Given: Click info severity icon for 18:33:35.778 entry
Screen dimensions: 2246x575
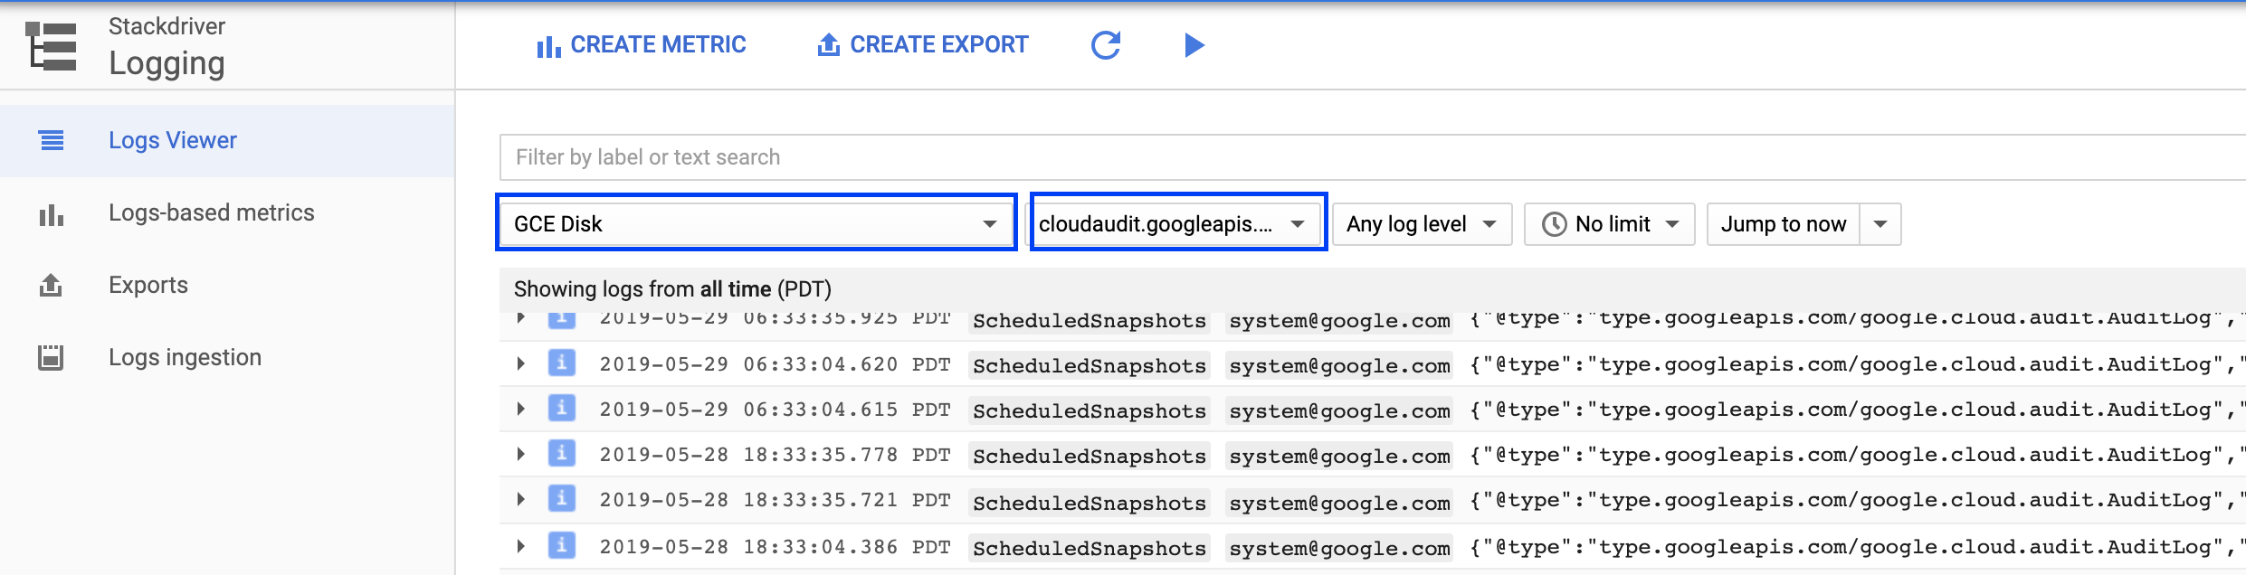Looking at the screenshot, I should (562, 454).
